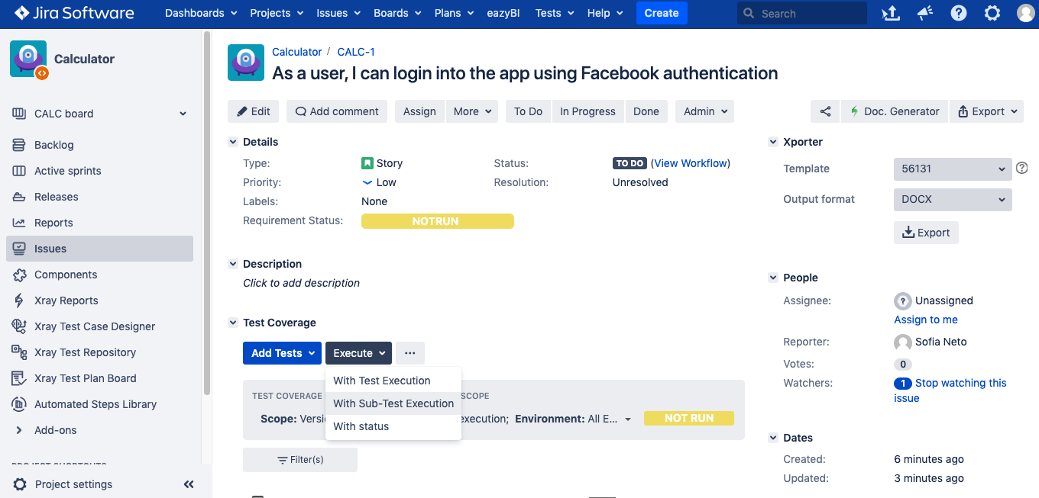Screen dimensions: 1039x498
Task: Click the Filter(s) button
Action: point(300,460)
